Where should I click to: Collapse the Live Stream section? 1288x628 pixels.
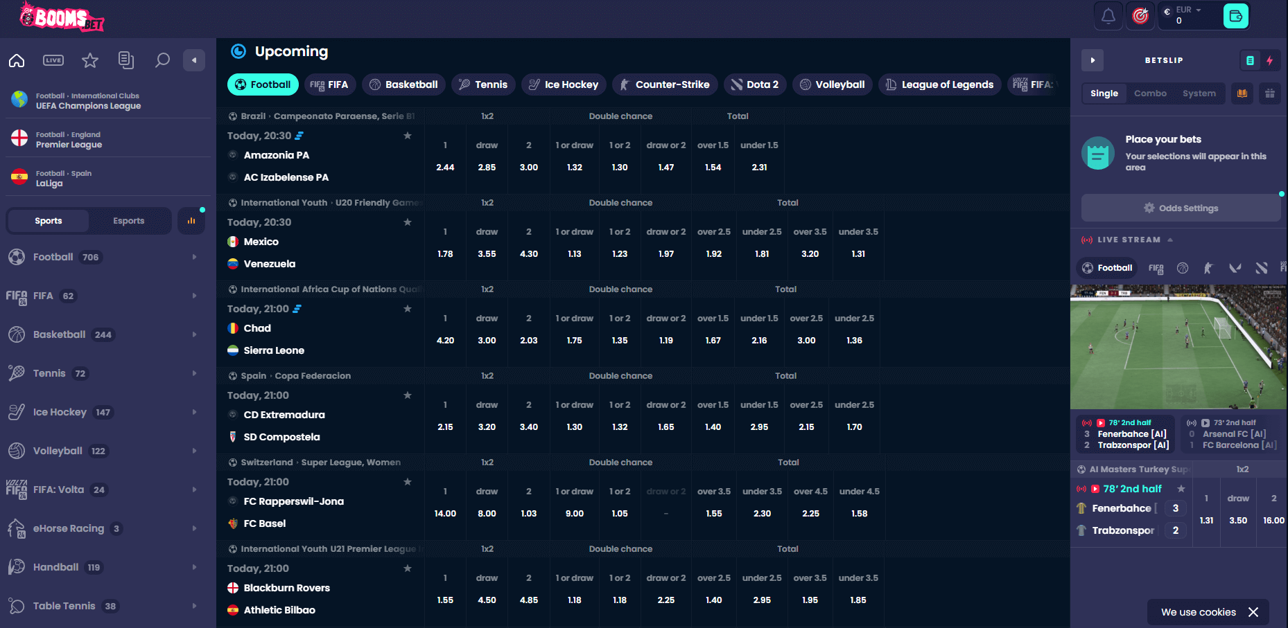coord(1170,240)
